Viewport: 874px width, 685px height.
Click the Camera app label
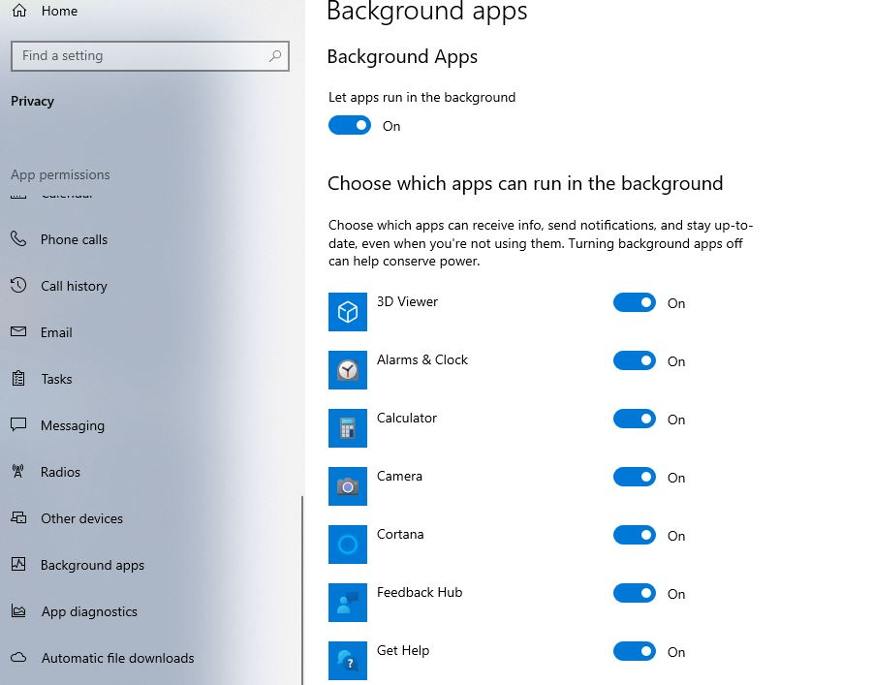tap(399, 476)
